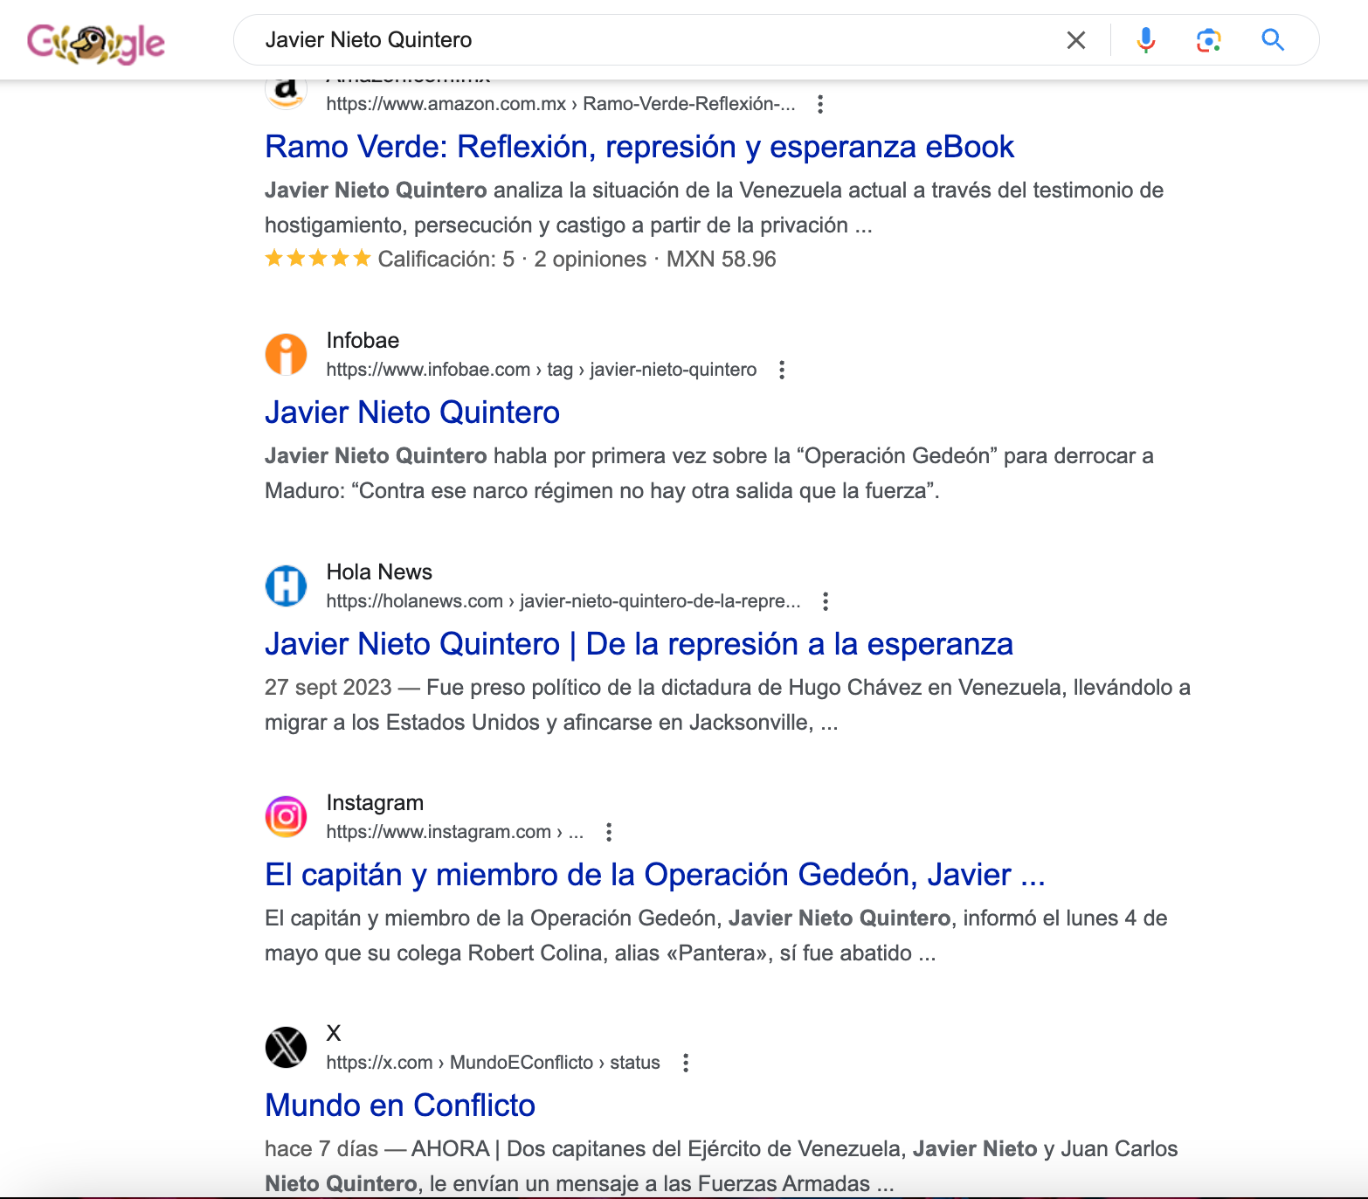Click the Google doodle logo
The height and width of the screenshot is (1199, 1368).
(x=96, y=42)
